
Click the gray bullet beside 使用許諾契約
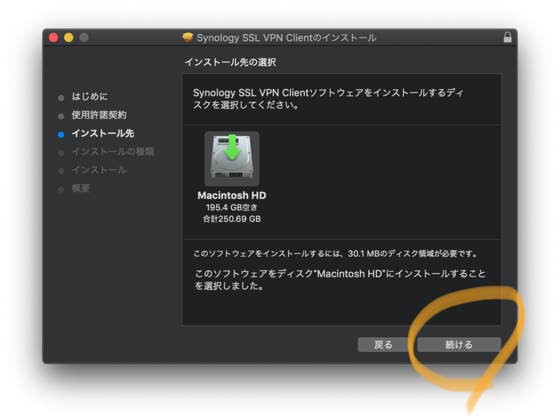61,116
